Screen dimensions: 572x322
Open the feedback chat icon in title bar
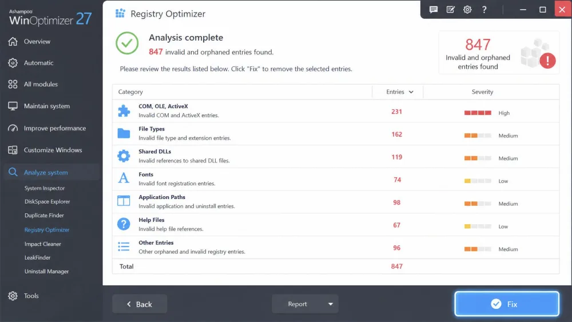point(434,10)
